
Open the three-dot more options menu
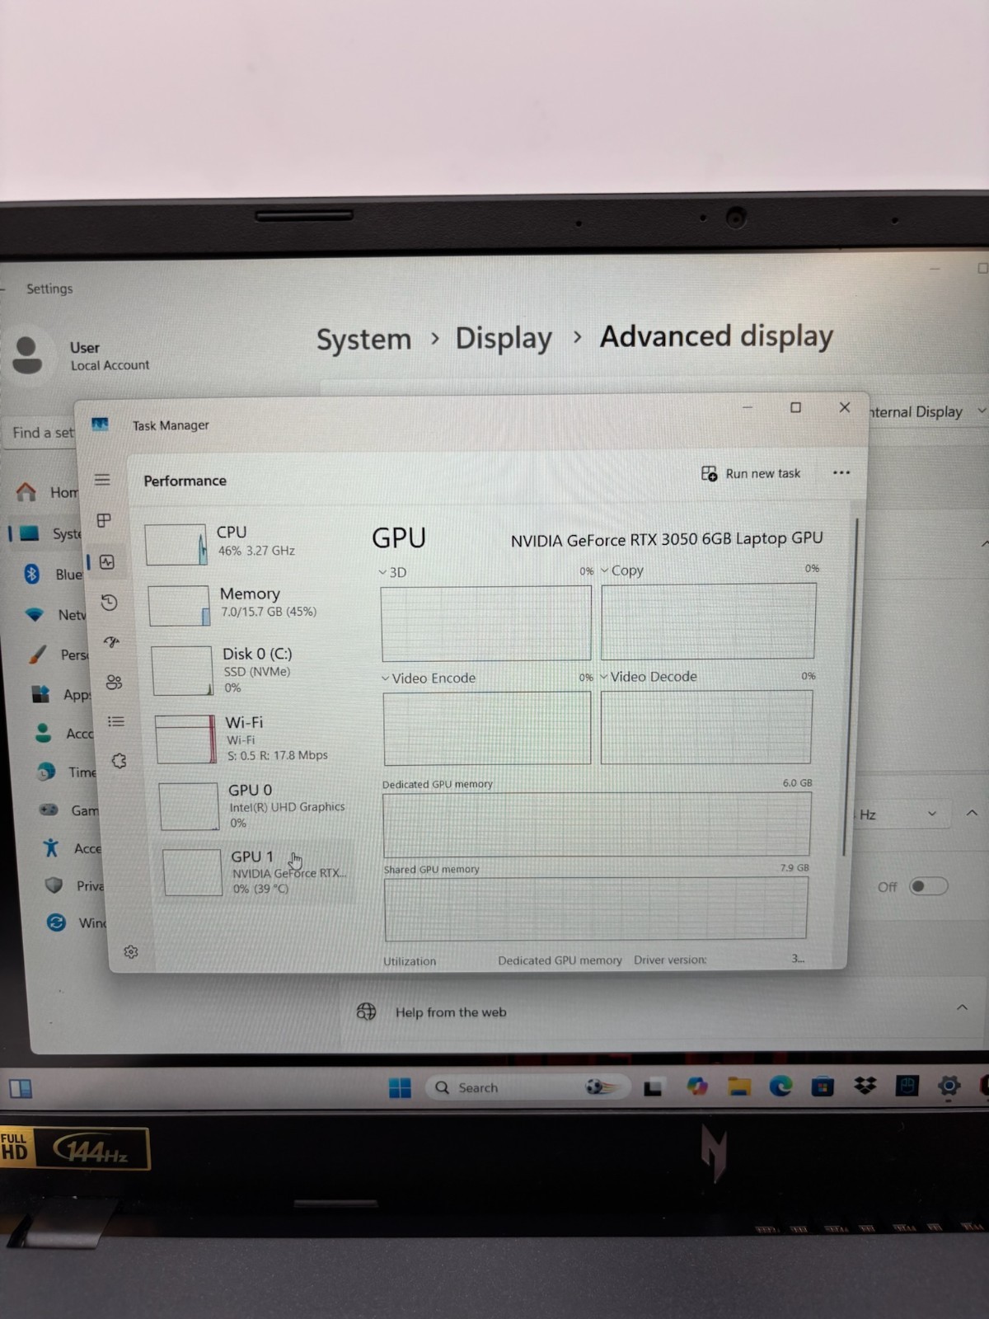point(841,472)
